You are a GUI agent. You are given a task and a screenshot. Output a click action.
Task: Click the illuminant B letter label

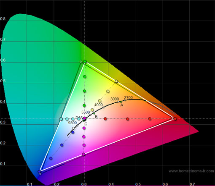click(x=96, y=117)
